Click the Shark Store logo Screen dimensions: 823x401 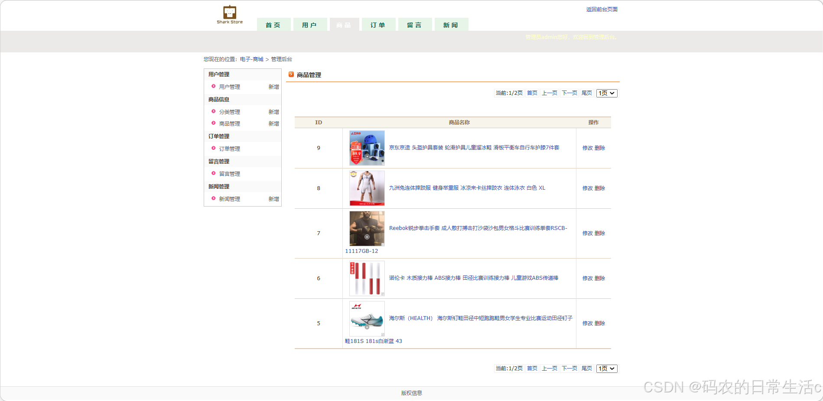tap(229, 13)
